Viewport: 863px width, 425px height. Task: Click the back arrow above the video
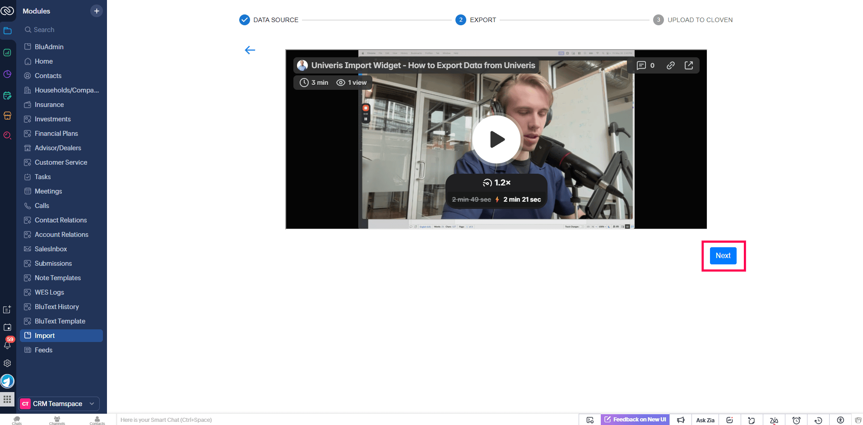[x=250, y=50]
